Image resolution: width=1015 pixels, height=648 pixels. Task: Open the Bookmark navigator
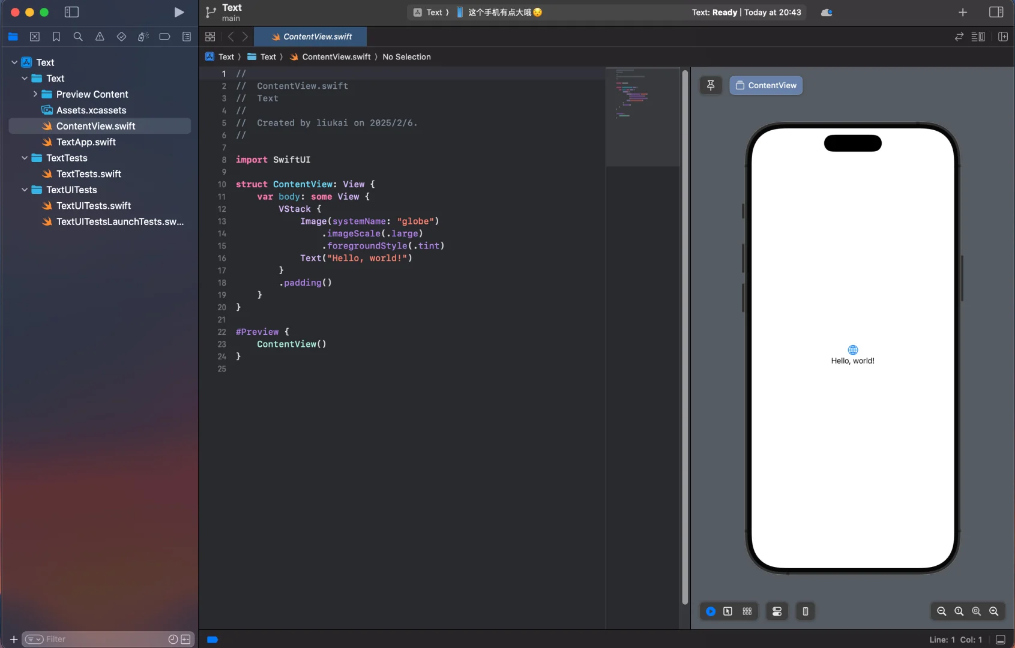[56, 37]
